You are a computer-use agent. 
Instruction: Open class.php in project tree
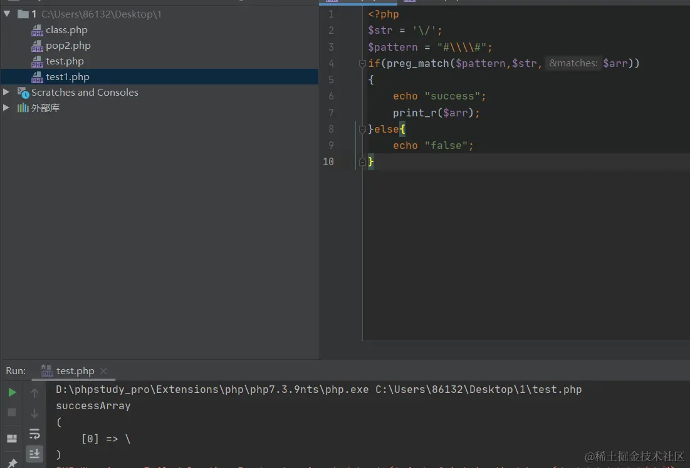pos(66,30)
